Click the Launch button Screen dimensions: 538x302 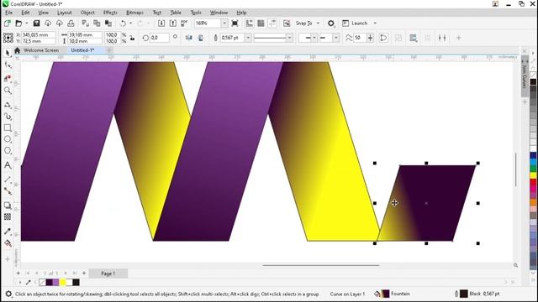[355, 23]
